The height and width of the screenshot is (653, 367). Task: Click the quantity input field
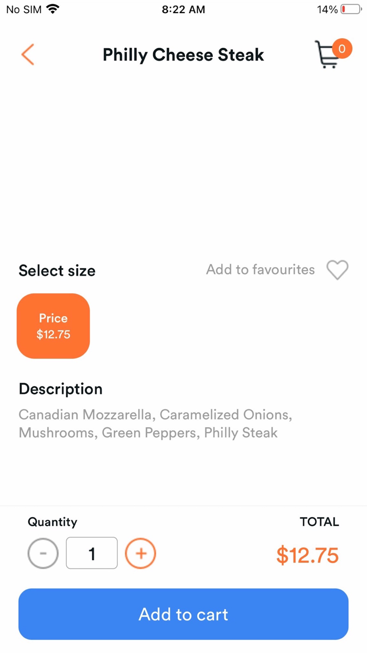(x=92, y=553)
